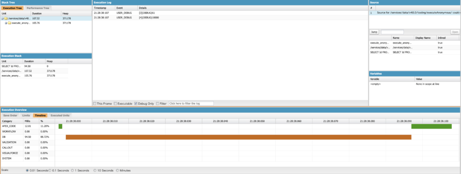Choose the Minutes scale radio button
Image resolution: width=461 pixels, height=174 pixels.
(x=118, y=170)
